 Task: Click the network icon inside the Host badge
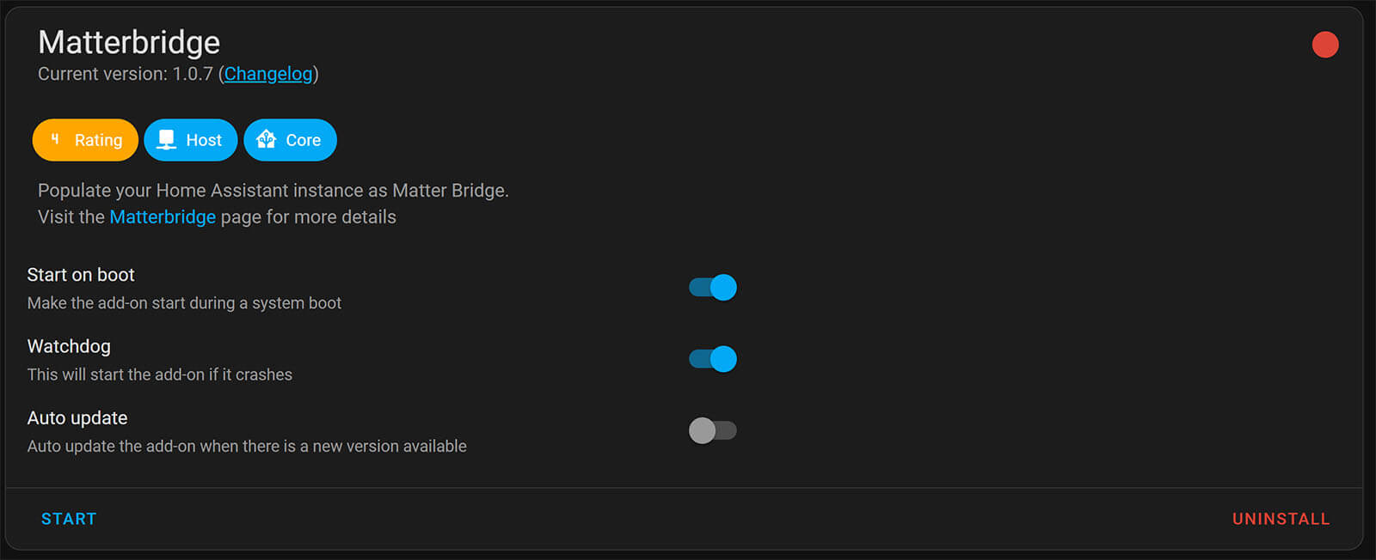[166, 139]
